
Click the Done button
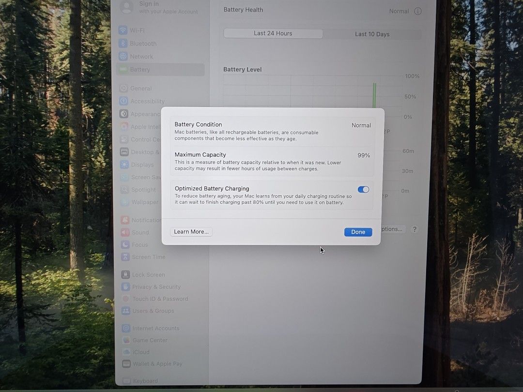pyautogui.click(x=358, y=232)
